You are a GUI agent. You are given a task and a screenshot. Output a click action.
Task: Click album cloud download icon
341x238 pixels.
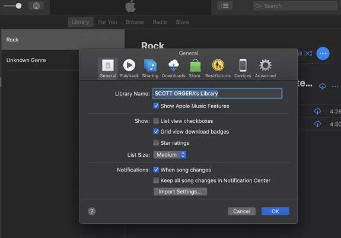pyautogui.click(x=322, y=86)
